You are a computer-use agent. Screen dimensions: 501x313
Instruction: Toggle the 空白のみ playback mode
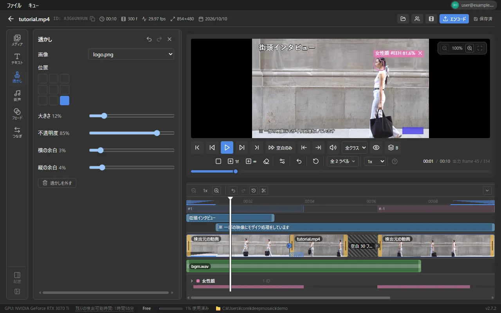click(x=281, y=148)
